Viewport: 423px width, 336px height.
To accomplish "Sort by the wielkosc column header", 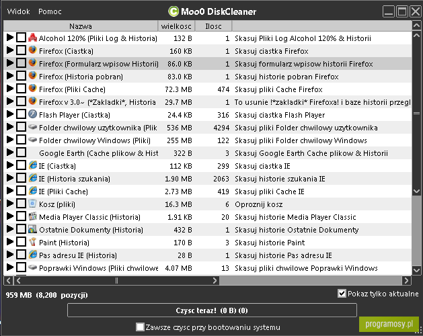I will [176, 26].
